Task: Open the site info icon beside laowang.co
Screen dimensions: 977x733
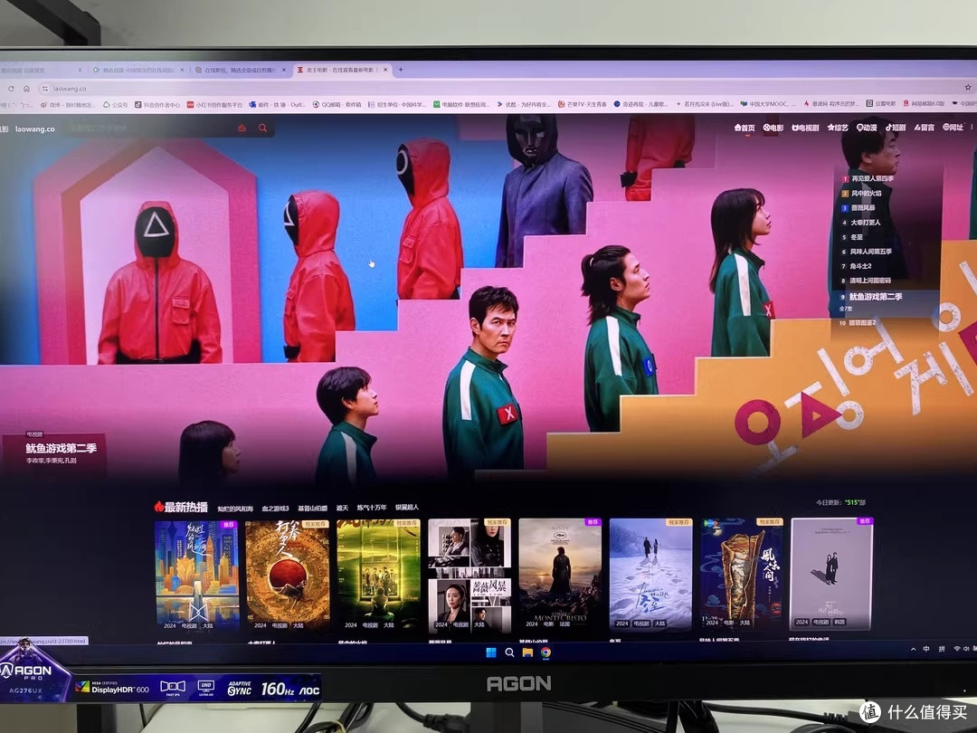Action: point(45,89)
